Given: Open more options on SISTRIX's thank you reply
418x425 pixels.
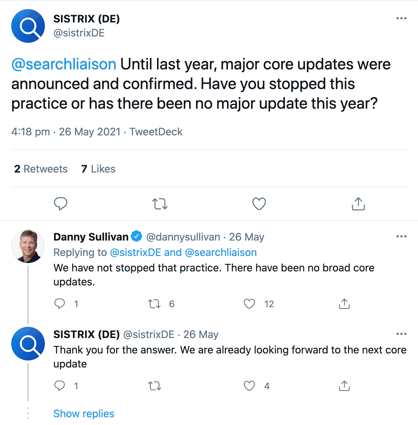Looking at the screenshot, I should [x=401, y=334].
